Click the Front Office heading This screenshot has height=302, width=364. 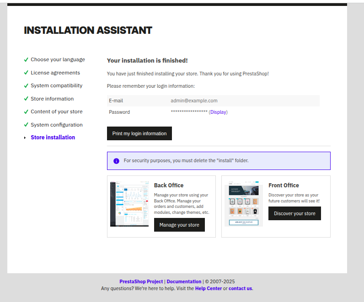tap(284, 185)
